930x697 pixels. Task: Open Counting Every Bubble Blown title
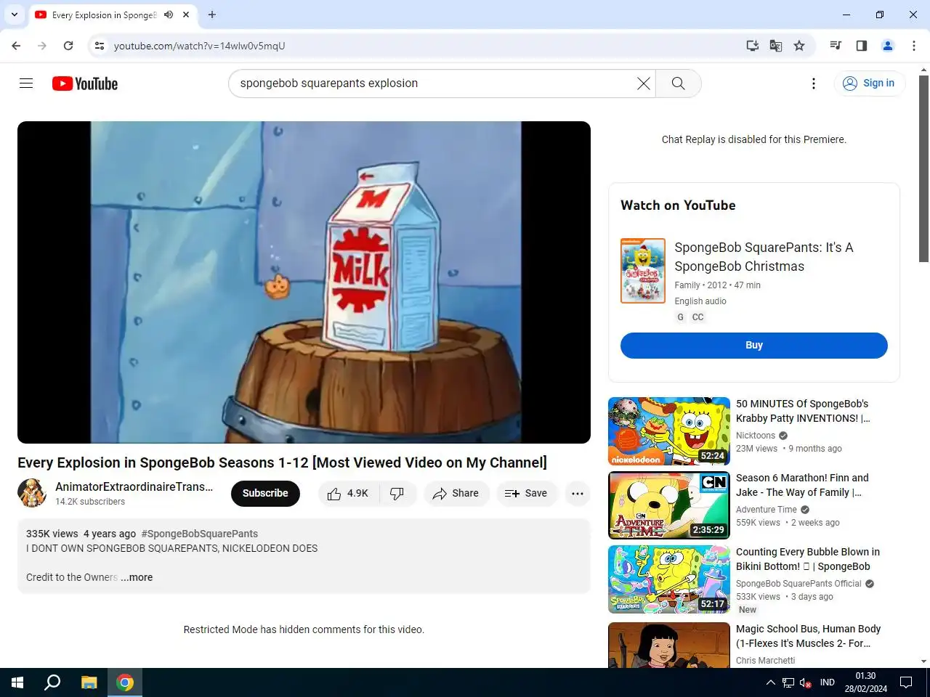click(808, 559)
